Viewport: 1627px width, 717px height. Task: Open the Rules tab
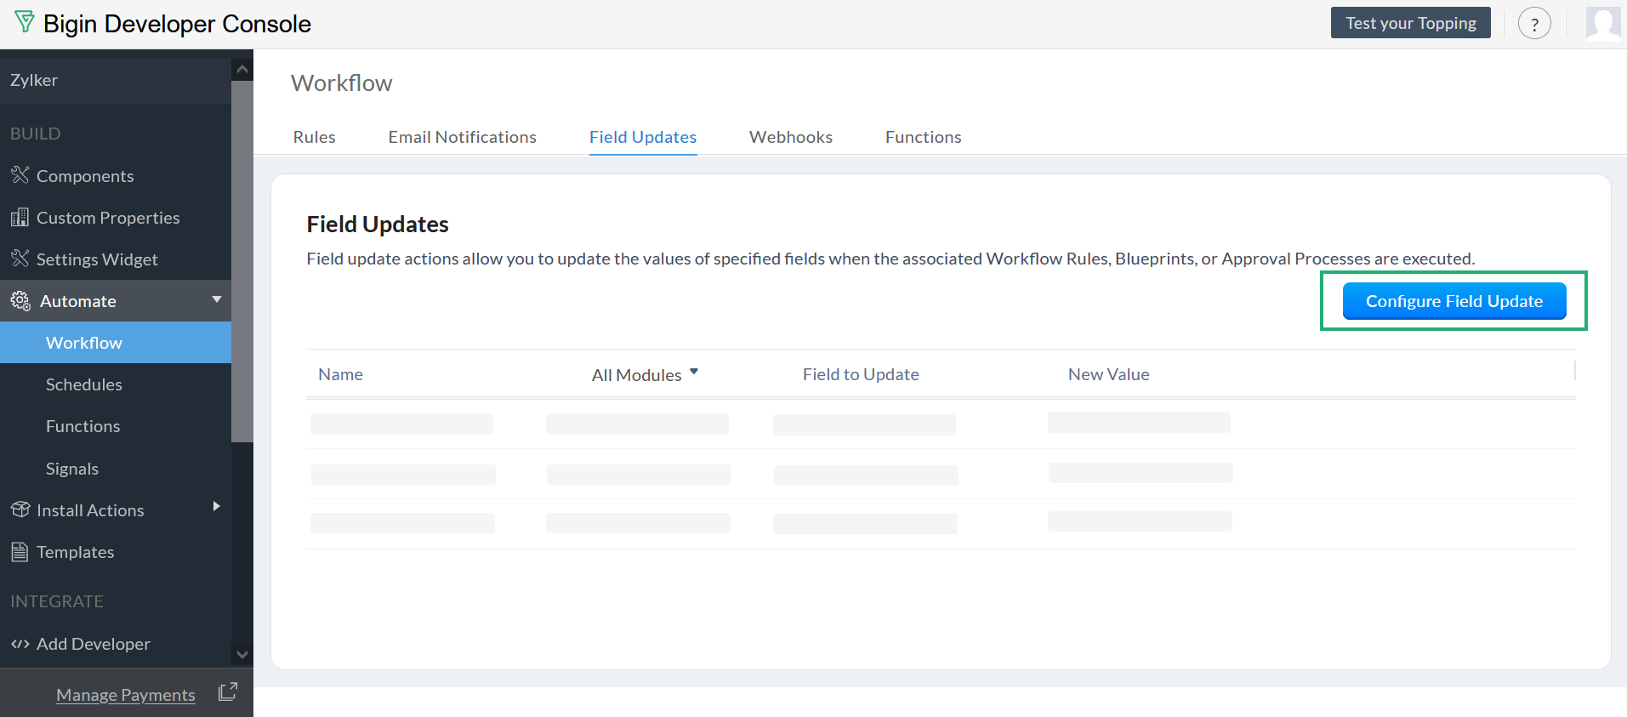[x=314, y=137]
